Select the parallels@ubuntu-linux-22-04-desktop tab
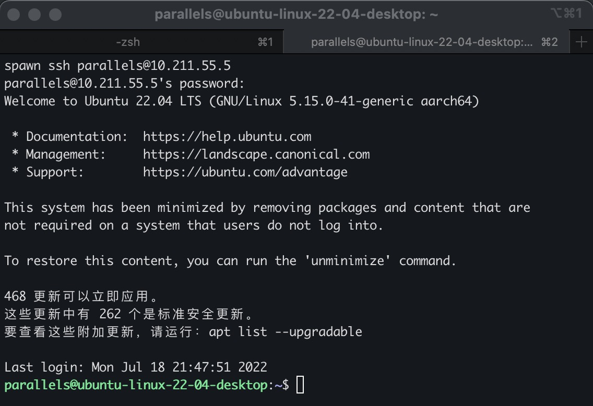Screen dimensions: 593x406 (422, 42)
